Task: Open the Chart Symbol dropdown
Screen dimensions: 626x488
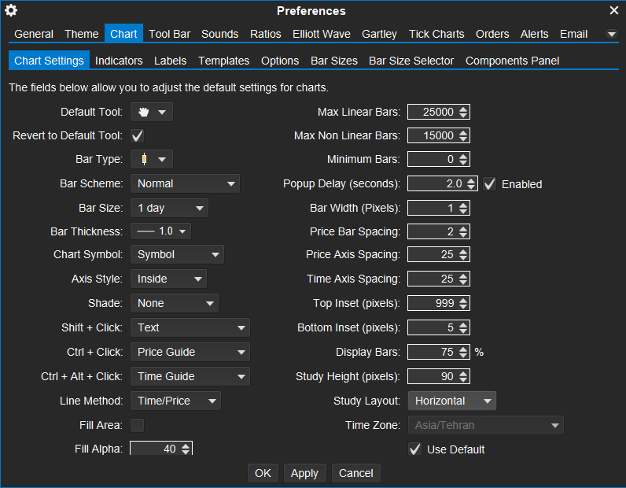Action: pos(177,254)
